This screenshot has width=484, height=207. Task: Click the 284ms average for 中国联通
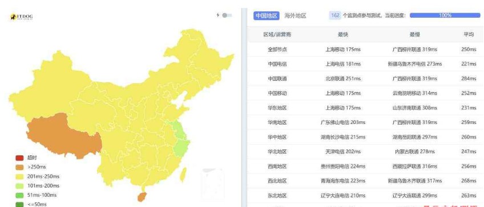pyautogui.click(x=469, y=78)
